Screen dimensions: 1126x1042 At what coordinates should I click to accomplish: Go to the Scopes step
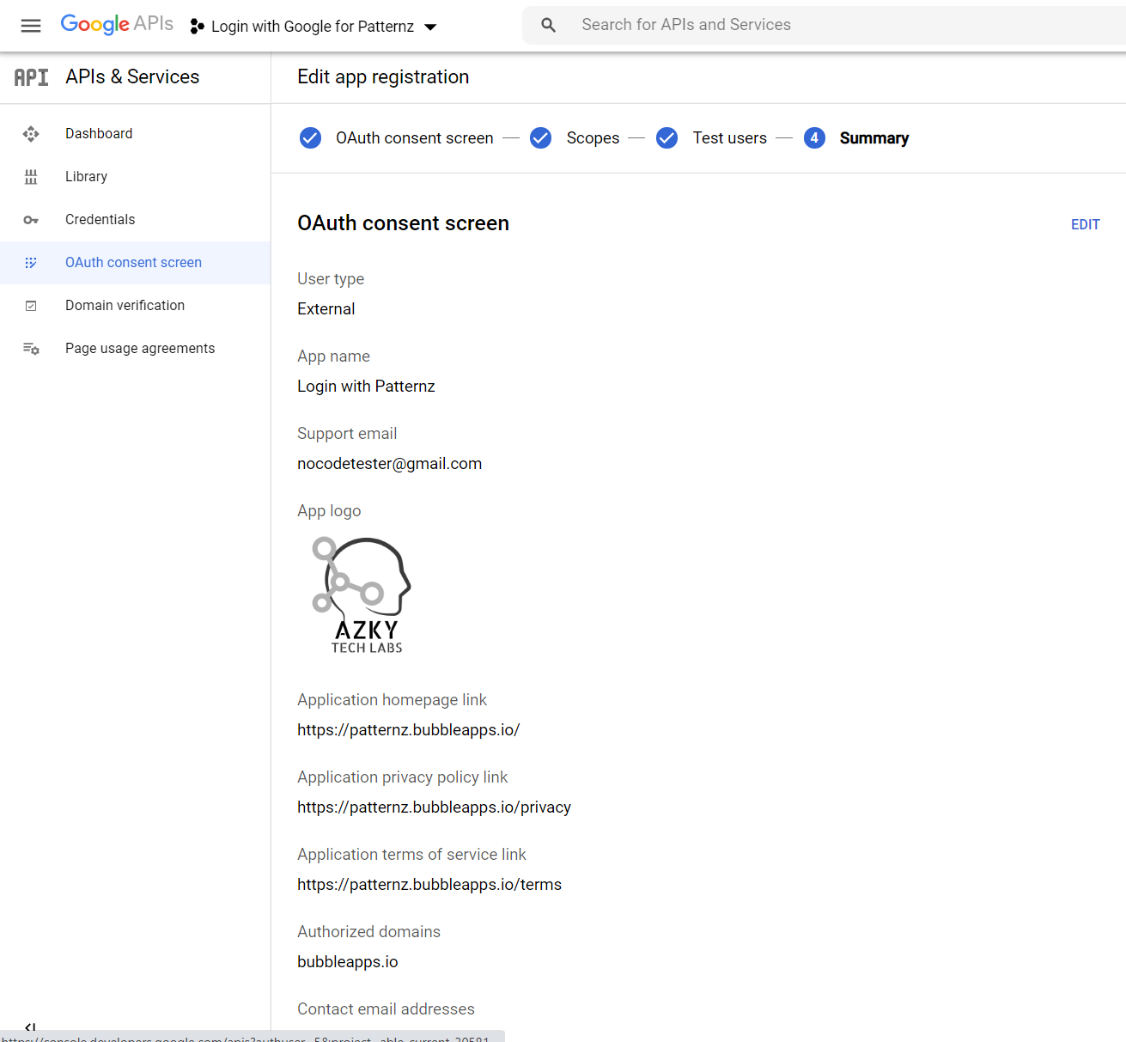click(593, 138)
